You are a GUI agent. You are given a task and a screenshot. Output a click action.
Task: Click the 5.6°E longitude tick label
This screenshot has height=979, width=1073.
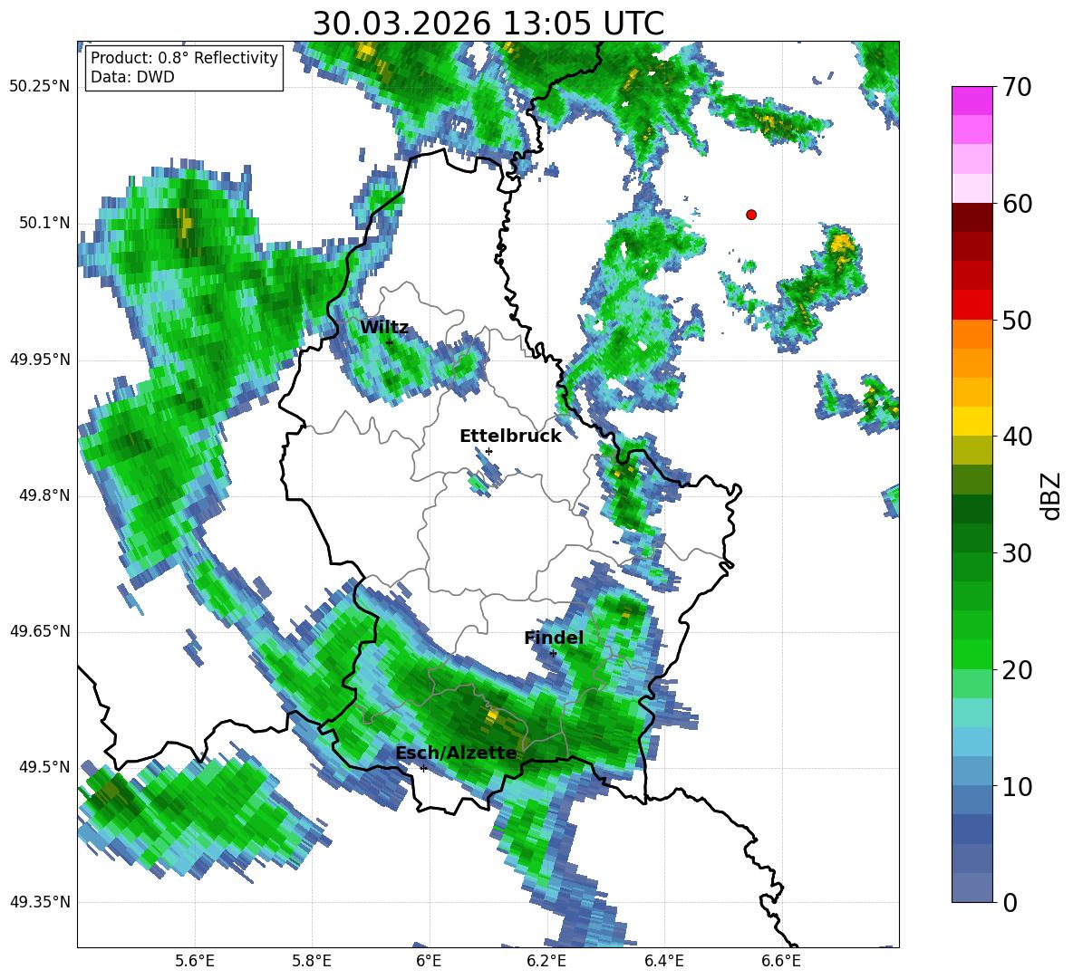[x=194, y=961]
